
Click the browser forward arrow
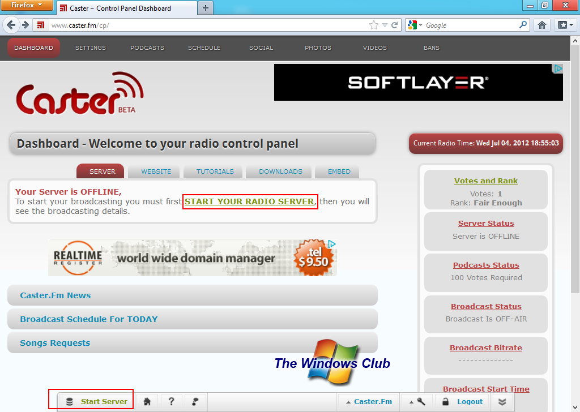(x=25, y=25)
